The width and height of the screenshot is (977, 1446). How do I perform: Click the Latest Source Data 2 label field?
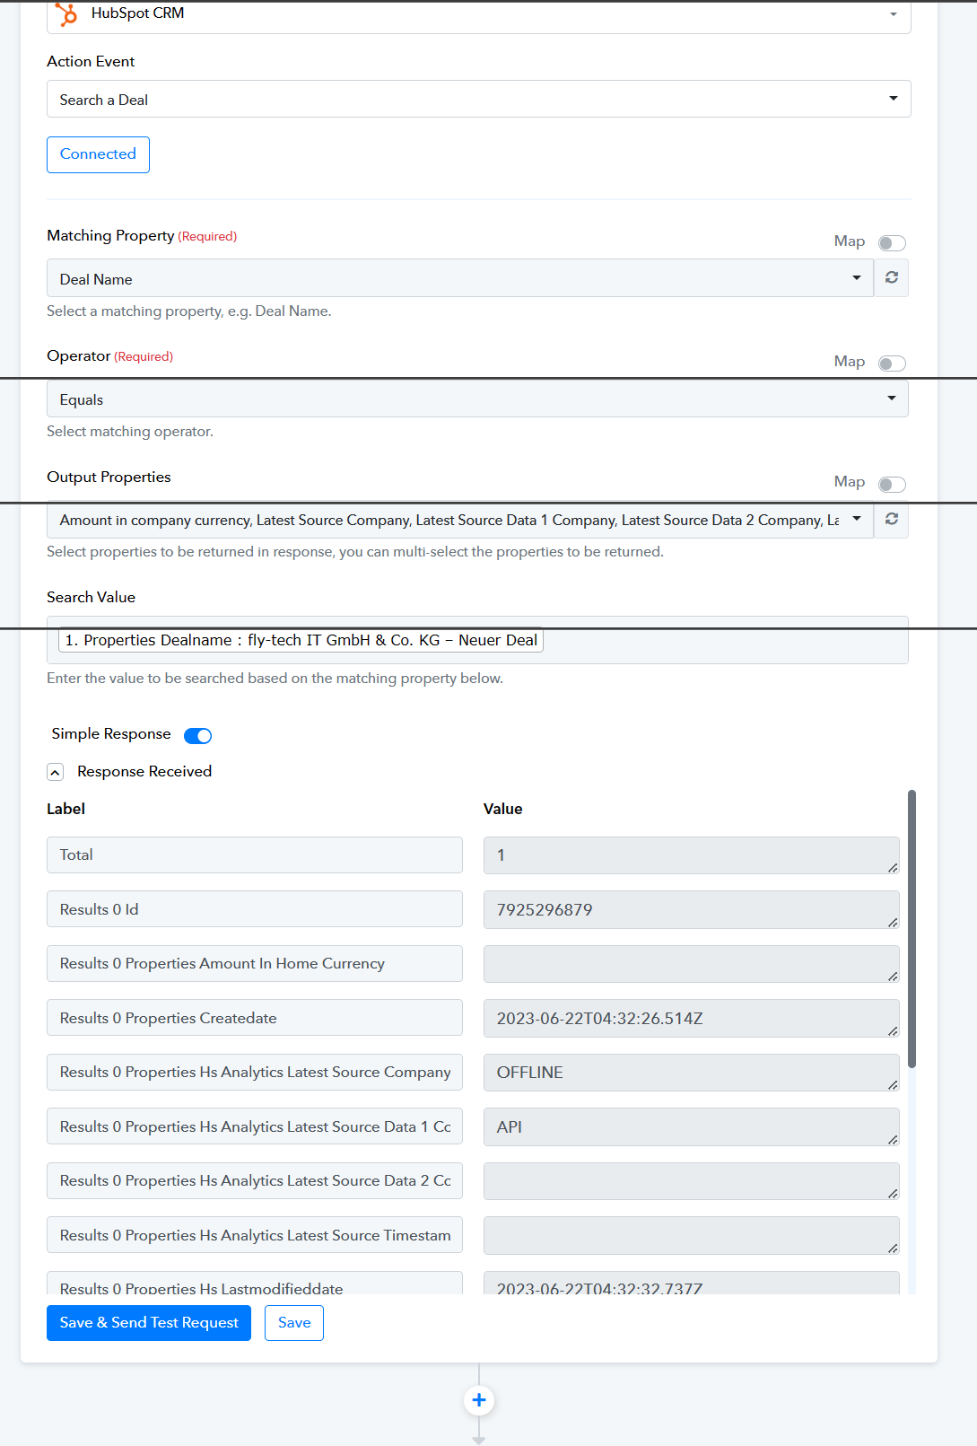tap(255, 1180)
